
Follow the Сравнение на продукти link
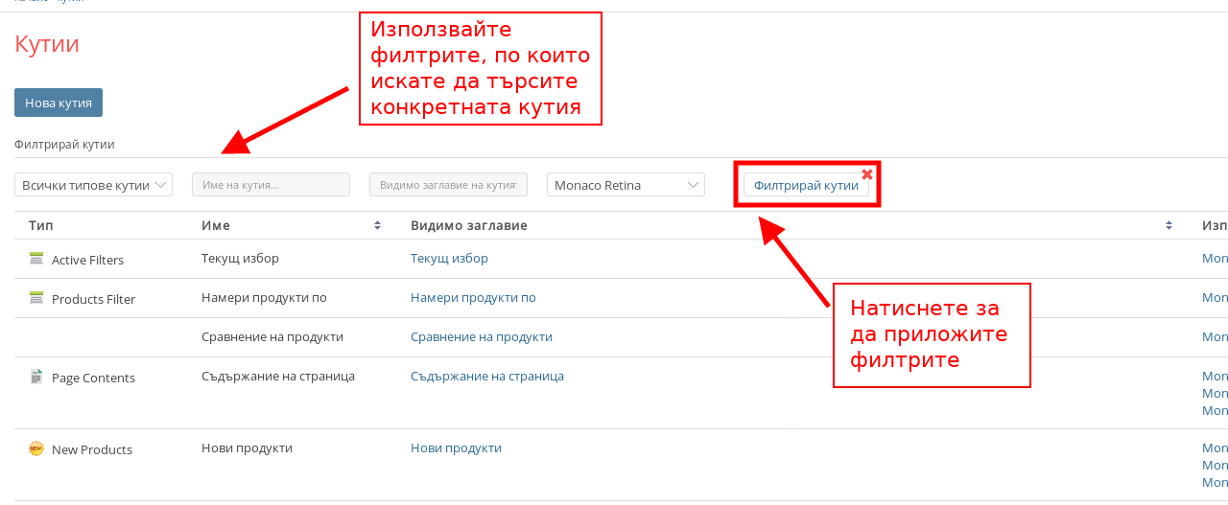(481, 337)
